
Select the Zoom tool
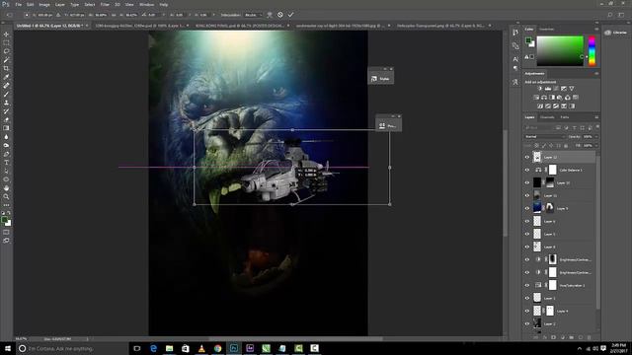(x=6, y=197)
